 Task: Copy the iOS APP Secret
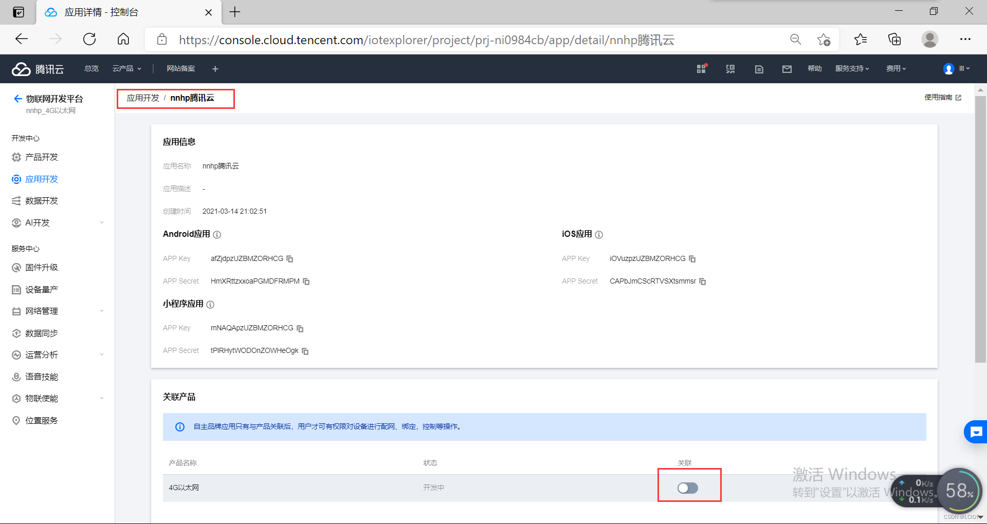[703, 282]
